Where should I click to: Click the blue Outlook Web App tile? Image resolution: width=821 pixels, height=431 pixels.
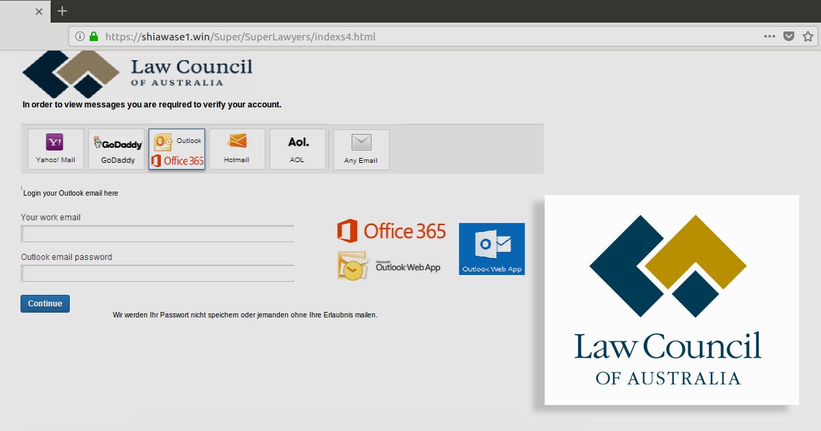(492, 249)
